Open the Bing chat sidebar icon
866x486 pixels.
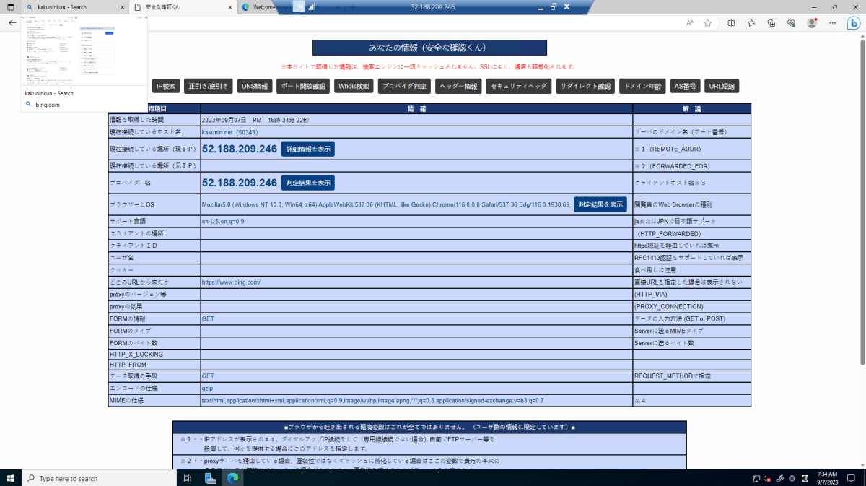tap(853, 23)
